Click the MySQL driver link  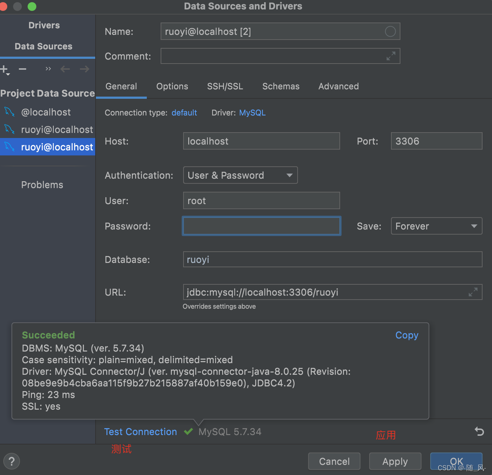pos(252,113)
